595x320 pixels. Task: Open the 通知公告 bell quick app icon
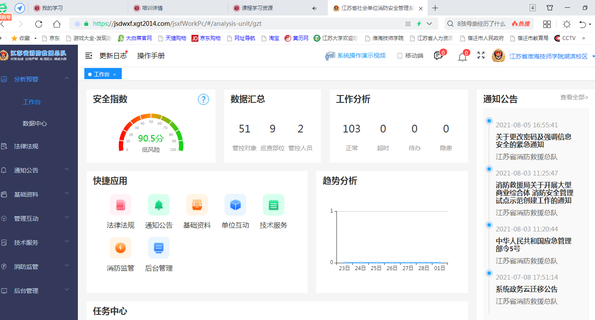point(159,205)
